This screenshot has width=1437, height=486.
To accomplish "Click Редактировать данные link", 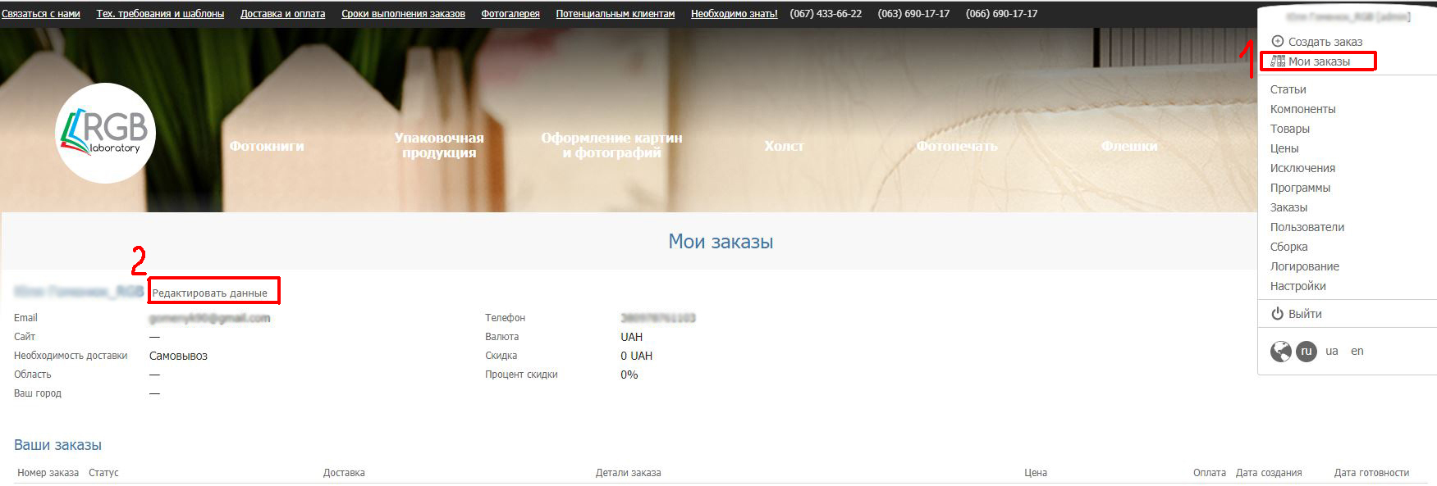I will tap(209, 293).
